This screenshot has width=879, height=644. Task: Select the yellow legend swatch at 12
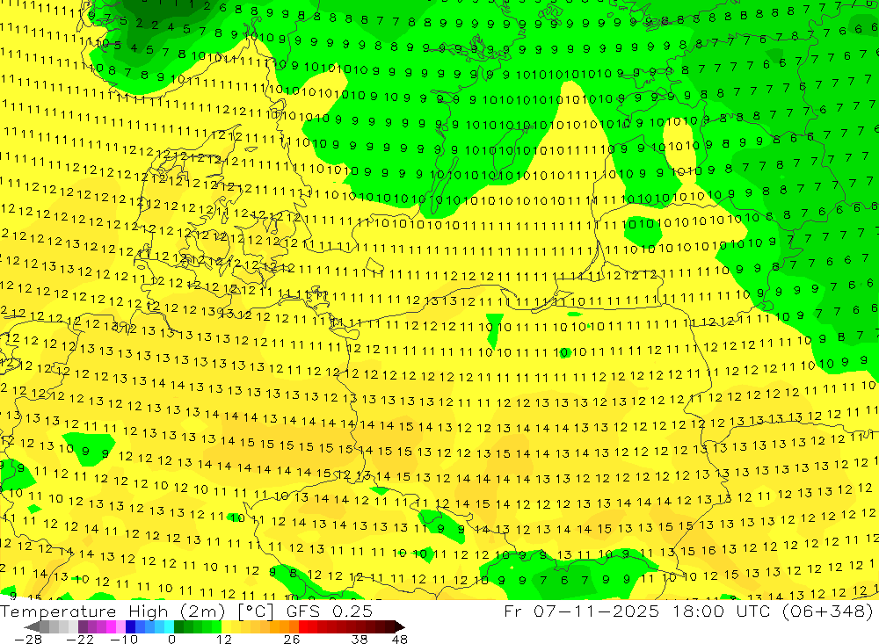click(x=227, y=626)
